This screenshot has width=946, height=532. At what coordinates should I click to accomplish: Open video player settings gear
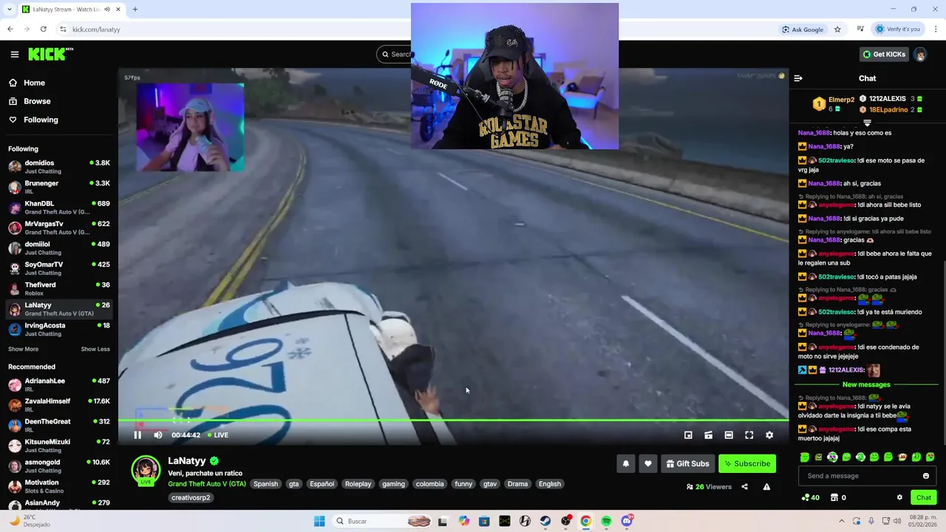click(769, 435)
